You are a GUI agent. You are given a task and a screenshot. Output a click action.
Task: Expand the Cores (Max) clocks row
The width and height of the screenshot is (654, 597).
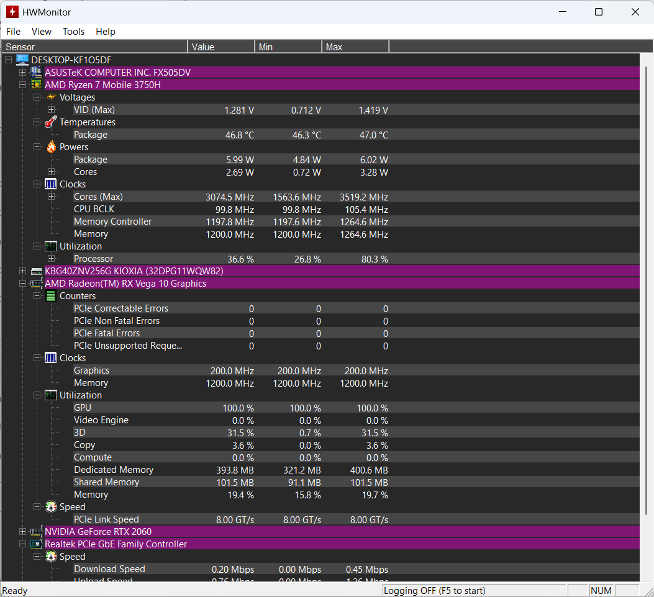pyautogui.click(x=51, y=196)
